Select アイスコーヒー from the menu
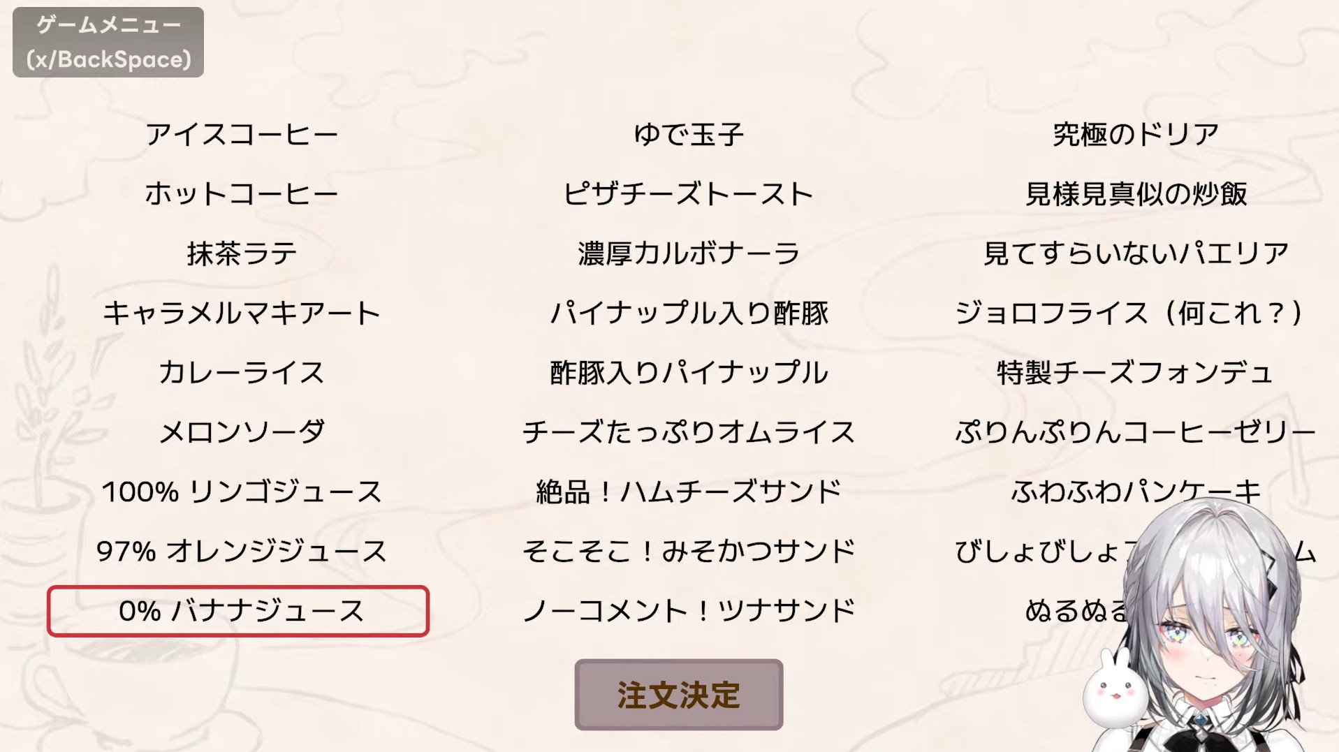1339x752 pixels. coord(242,134)
